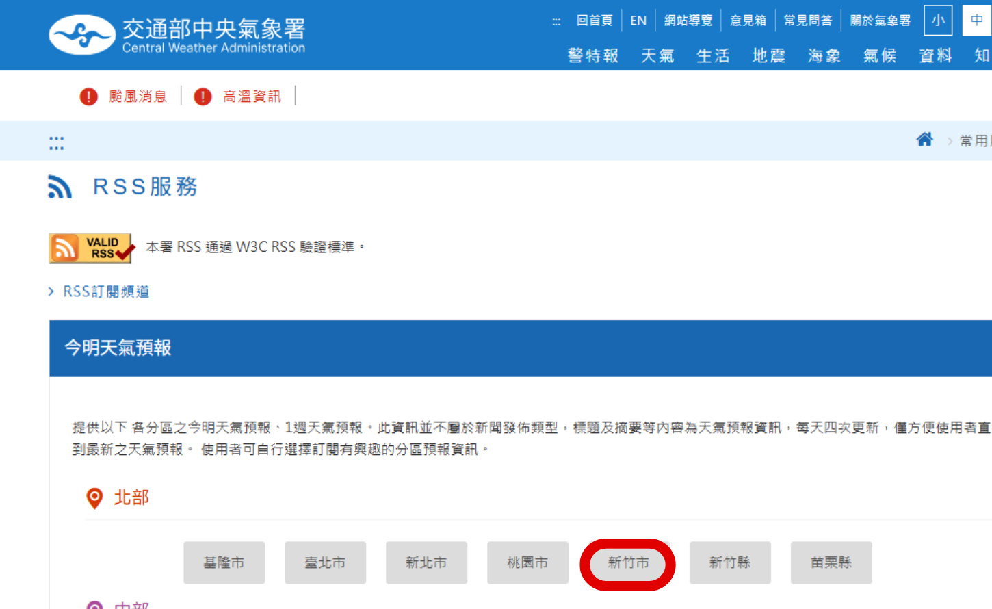The height and width of the screenshot is (609, 992).
Task: Switch font size to 小
Action: (x=938, y=20)
